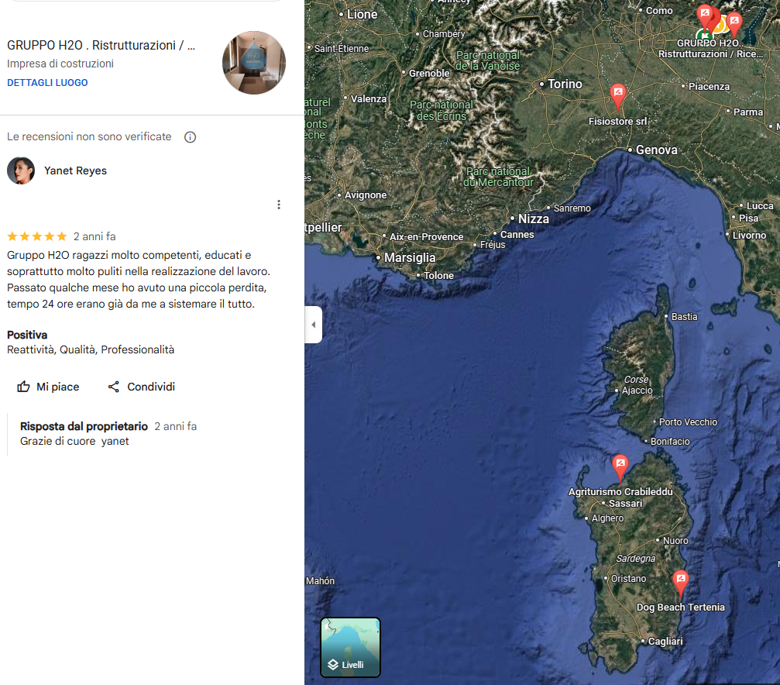Click the Mahón label on map
This screenshot has height=685, width=780.
pos(321,581)
